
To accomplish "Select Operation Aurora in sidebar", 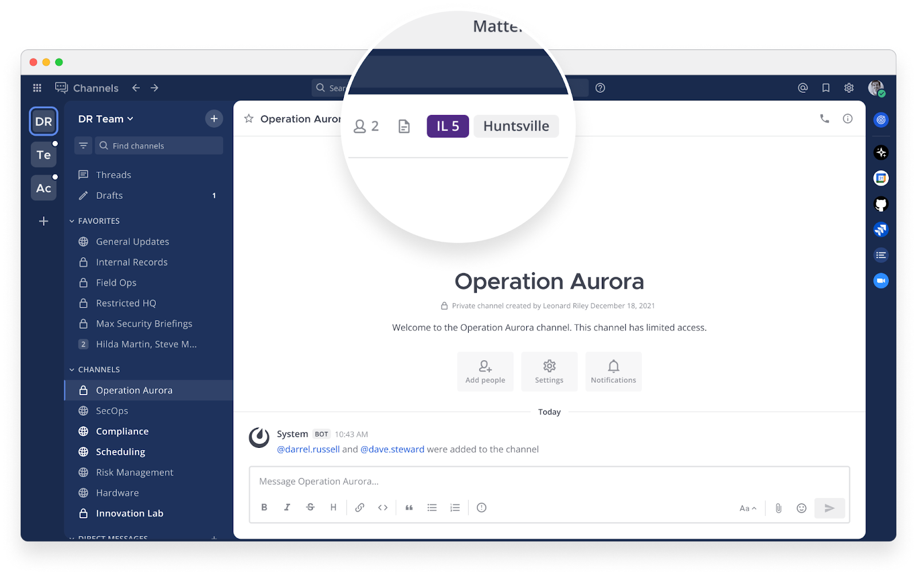I will pos(149,390).
